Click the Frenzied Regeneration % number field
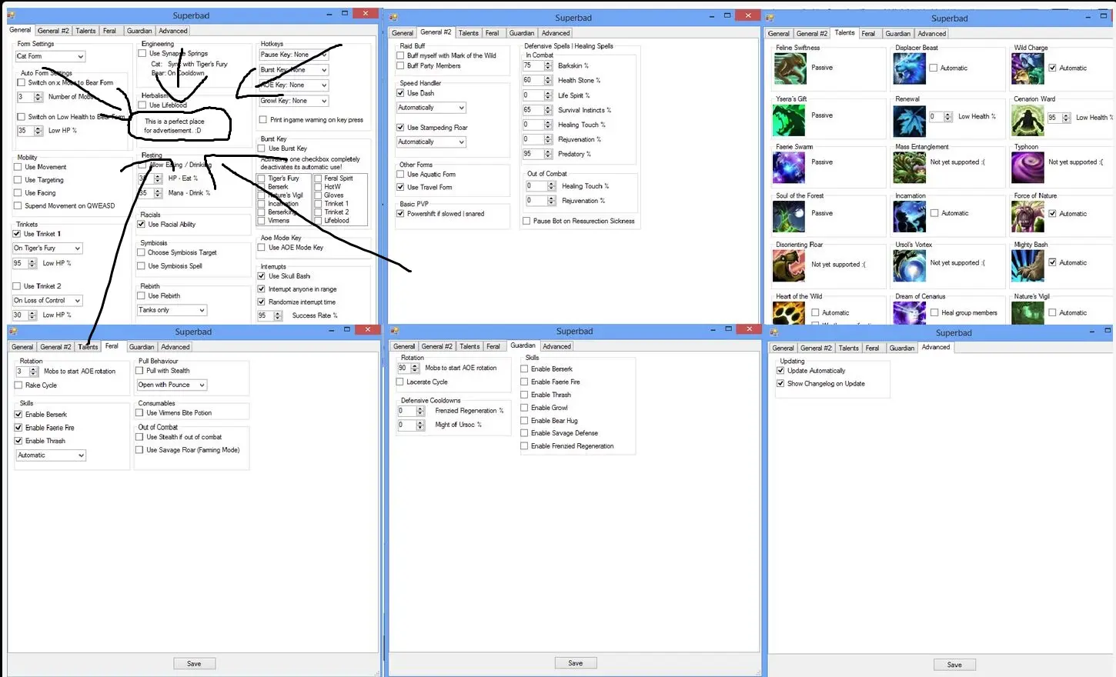The width and height of the screenshot is (1116, 677). coord(405,412)
